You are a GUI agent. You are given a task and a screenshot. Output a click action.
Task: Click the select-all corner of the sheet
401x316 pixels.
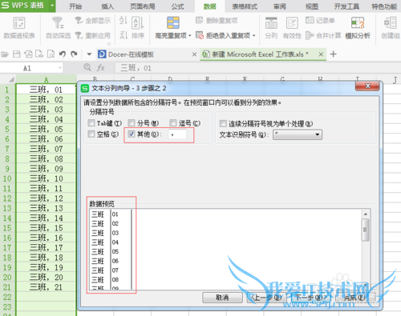point(11,79)
